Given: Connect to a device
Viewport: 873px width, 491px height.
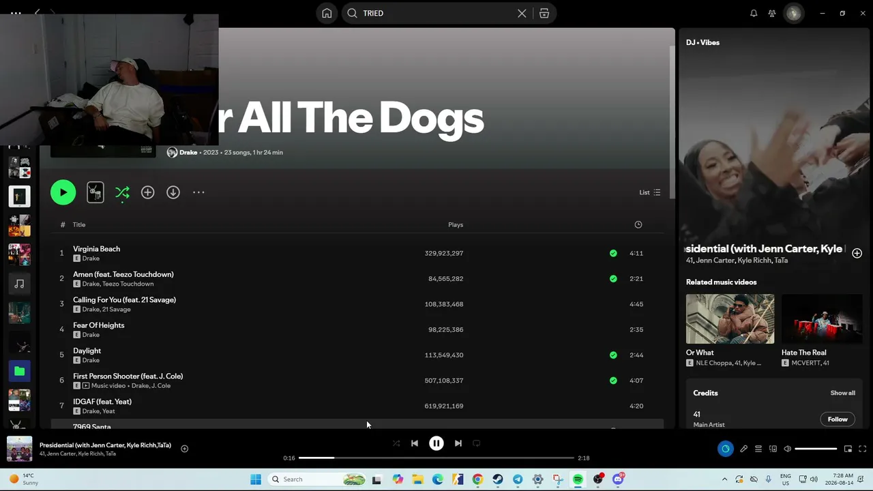Looking at the screenshot, I should 773,449.
